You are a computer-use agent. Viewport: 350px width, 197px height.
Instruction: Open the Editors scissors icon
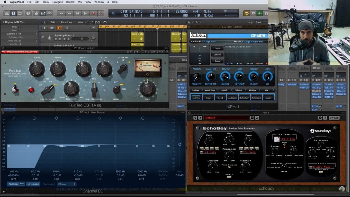(49, 13)
